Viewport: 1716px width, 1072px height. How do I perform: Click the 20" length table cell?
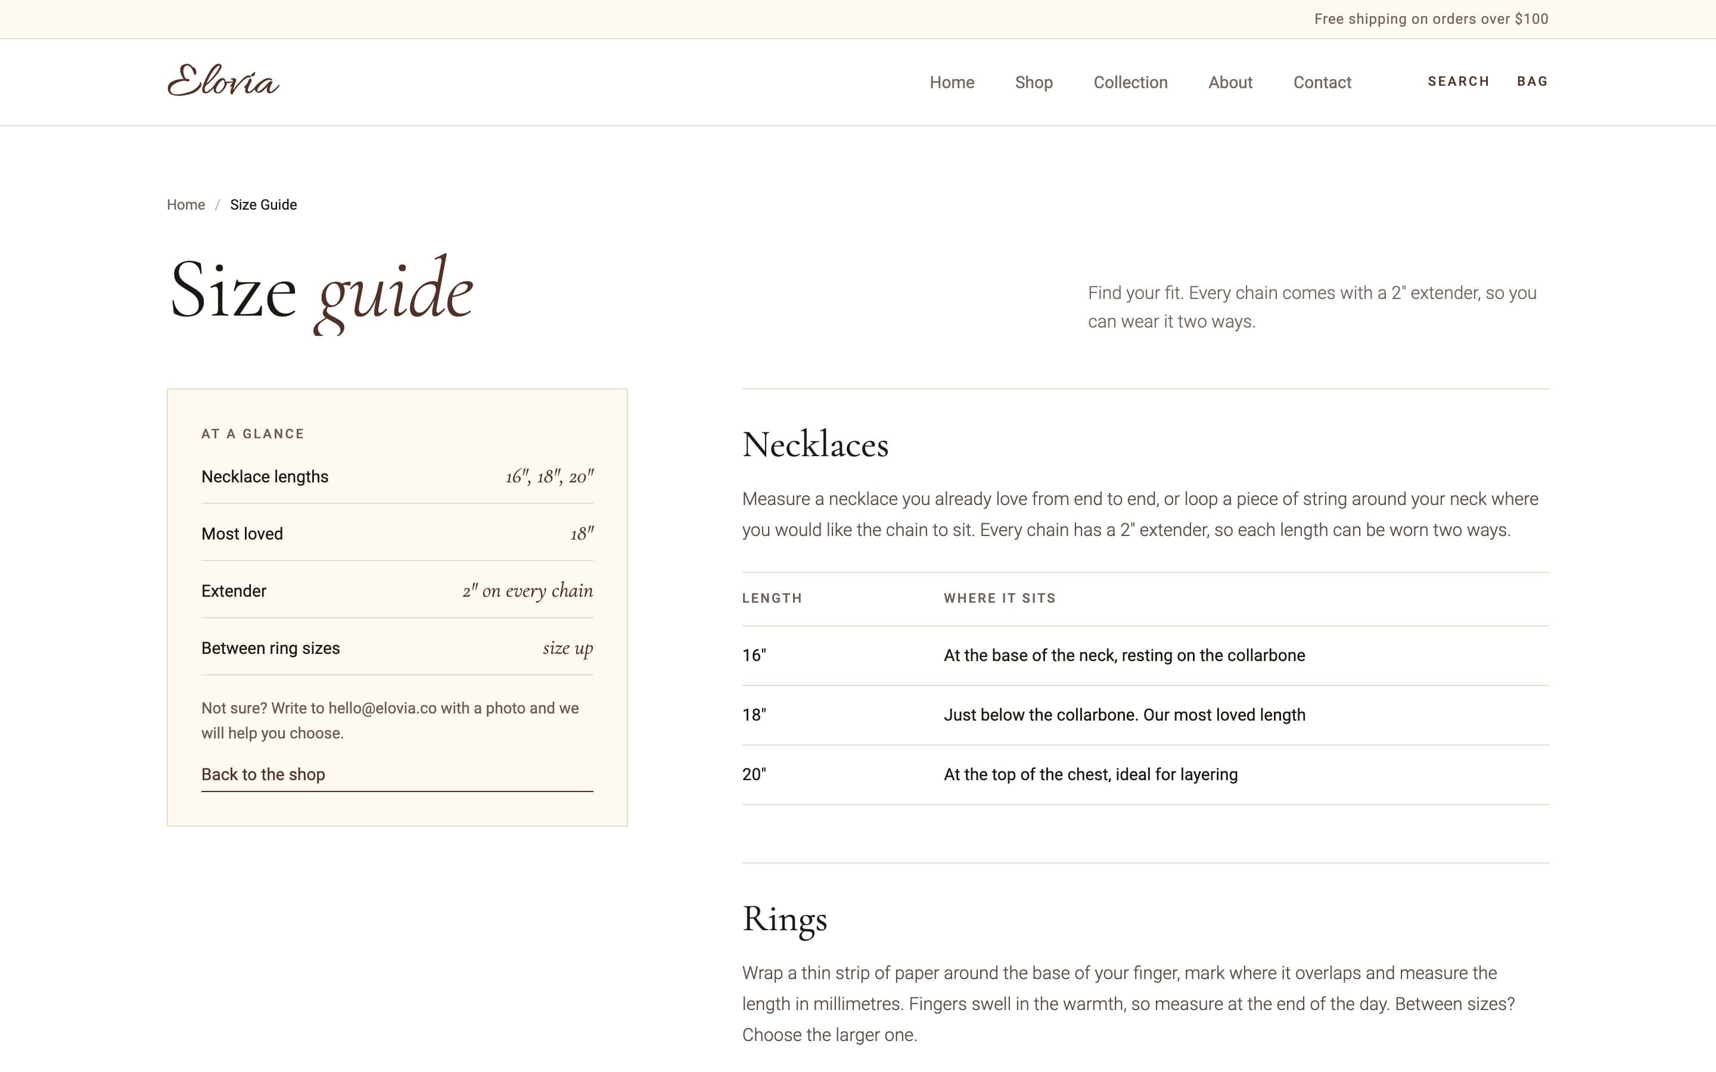coord(754,774)
